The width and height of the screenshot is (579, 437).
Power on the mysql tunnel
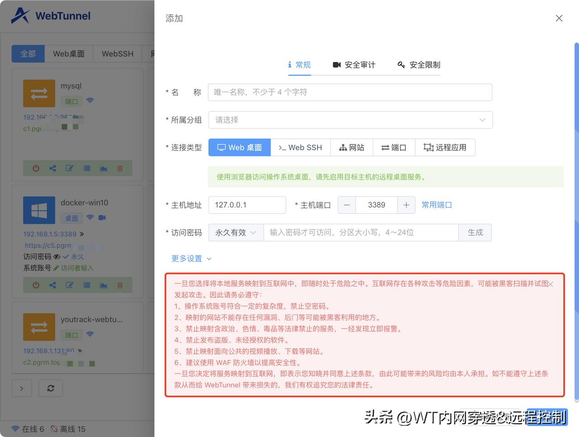click(x=36, y=168)
